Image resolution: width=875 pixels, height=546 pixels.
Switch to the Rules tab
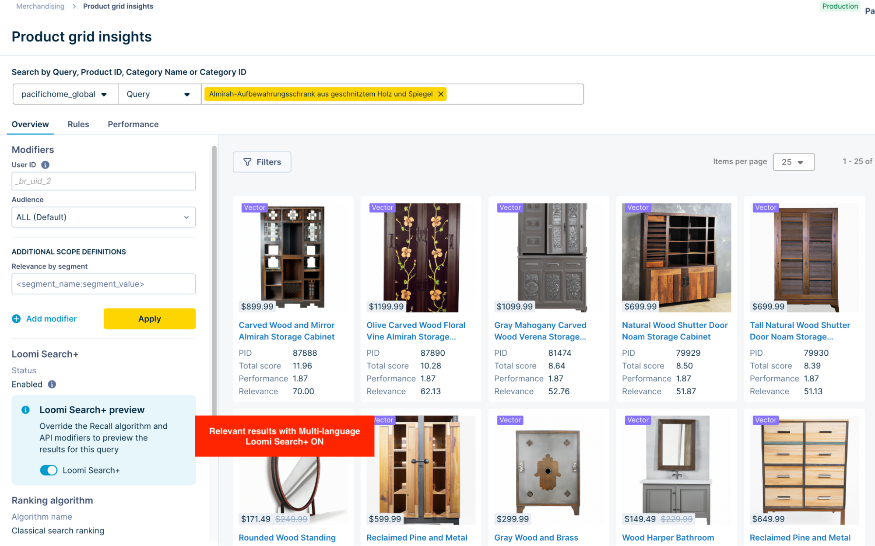click(78, 124)
